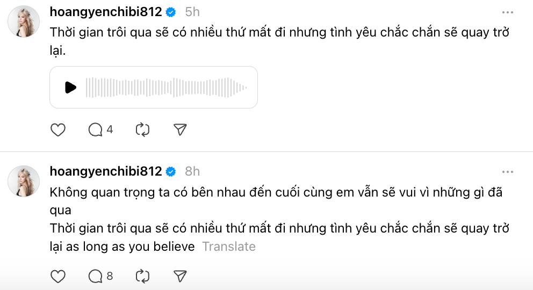The image size is (533, 290).
Task: Click verified badge on the first post
Action: (171, 12)
